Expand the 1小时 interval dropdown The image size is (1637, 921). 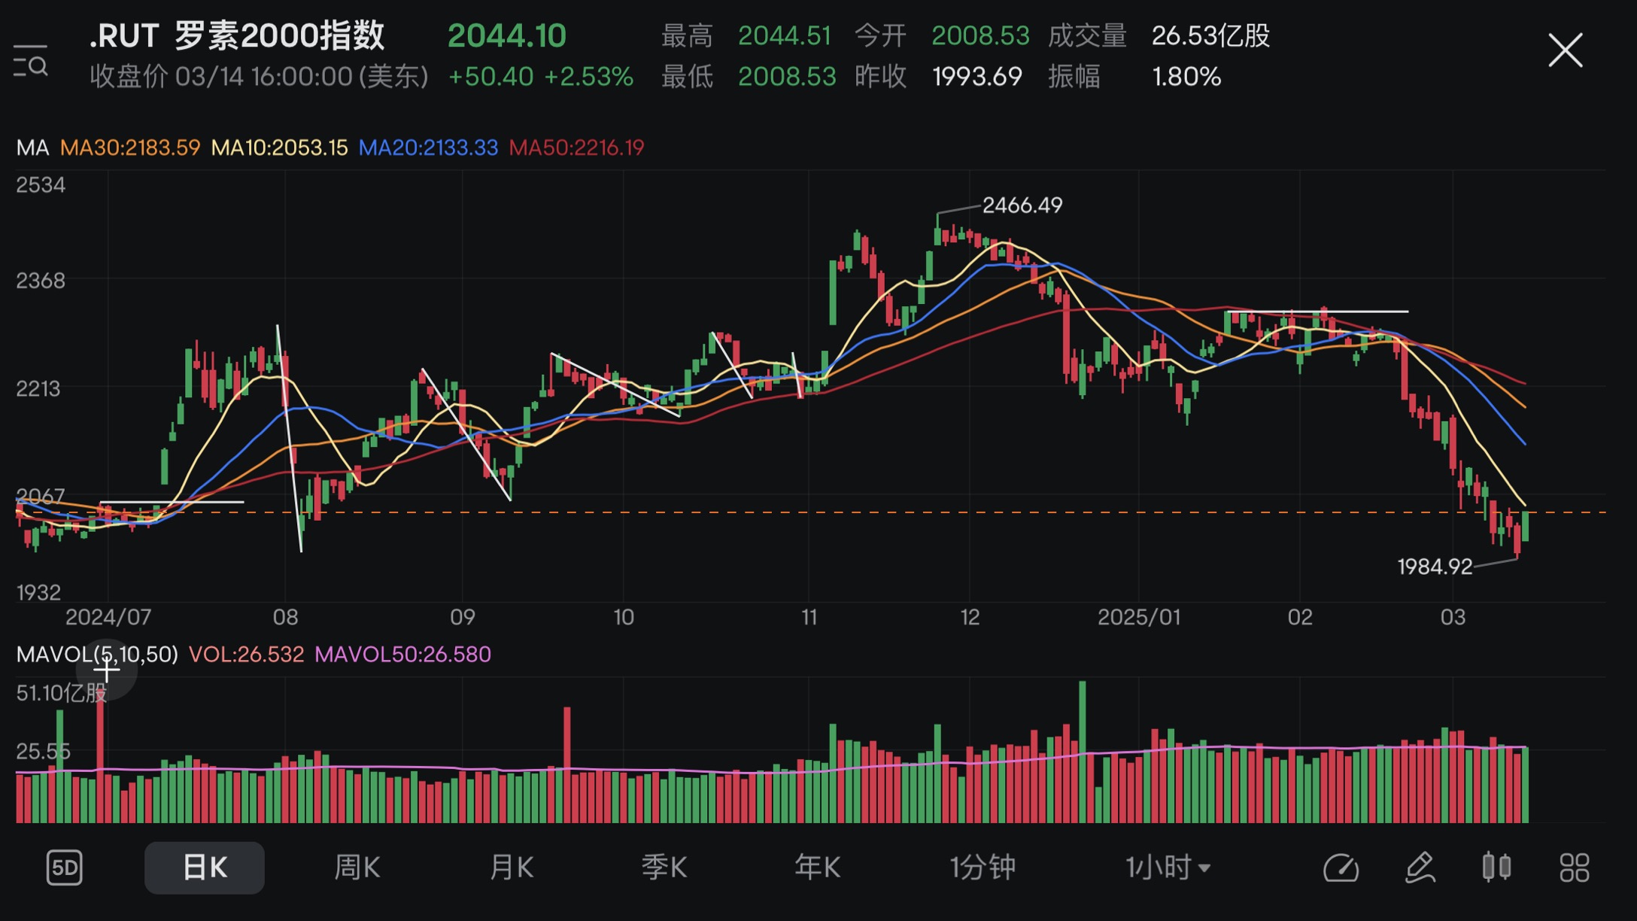click(x=1168, y=868)
